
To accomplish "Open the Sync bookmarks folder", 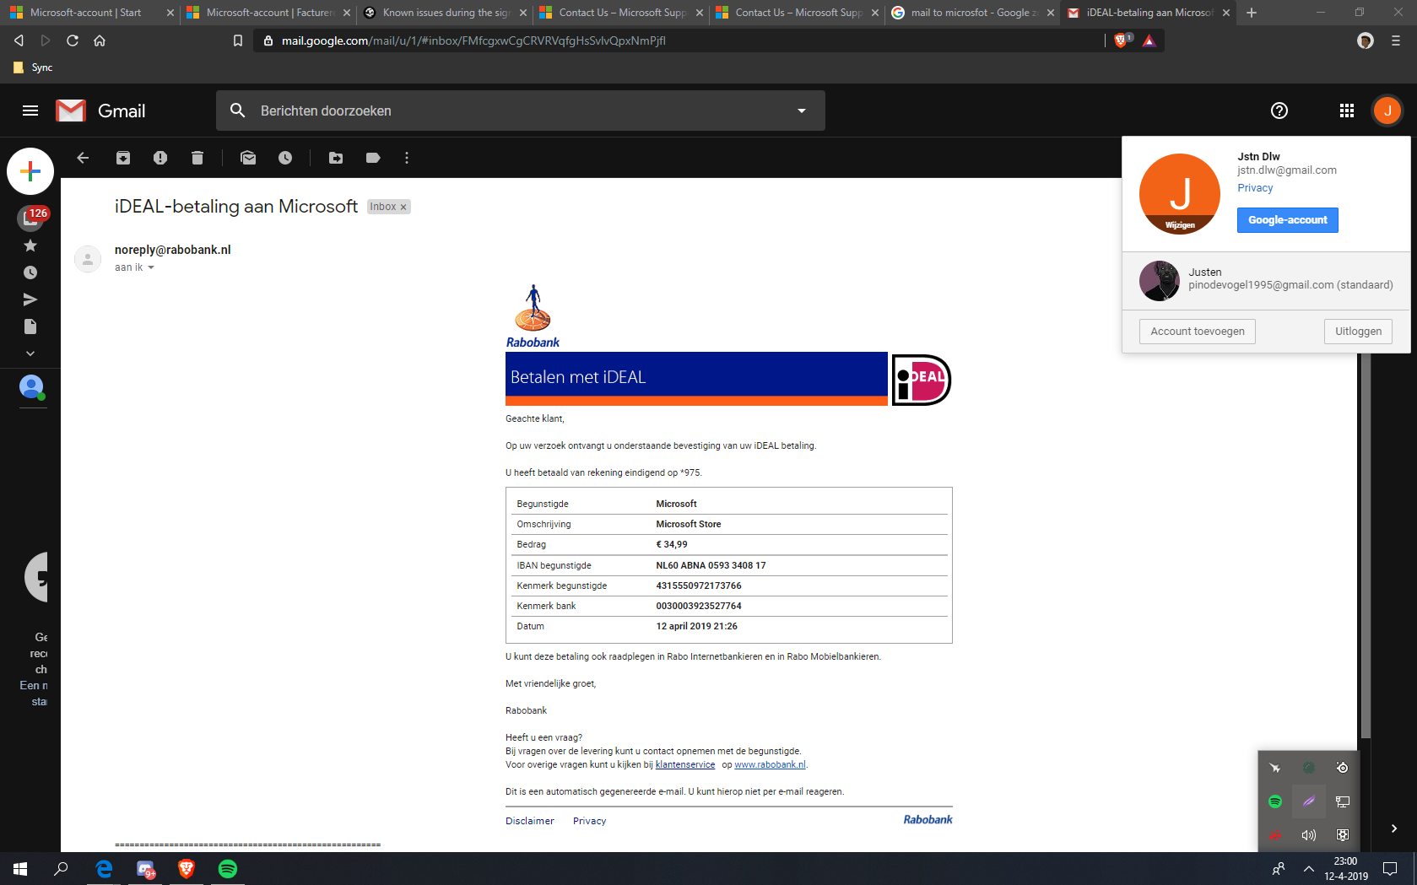I will coord(33,67).
